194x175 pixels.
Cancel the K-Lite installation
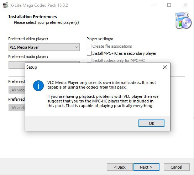[x=177, y=167]
